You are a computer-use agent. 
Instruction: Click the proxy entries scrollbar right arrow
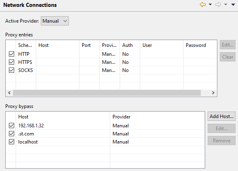point(213,93)
